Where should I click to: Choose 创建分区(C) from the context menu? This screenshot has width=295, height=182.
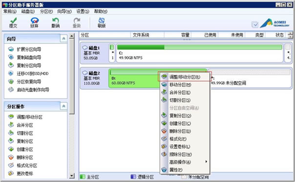pos(185,123)
